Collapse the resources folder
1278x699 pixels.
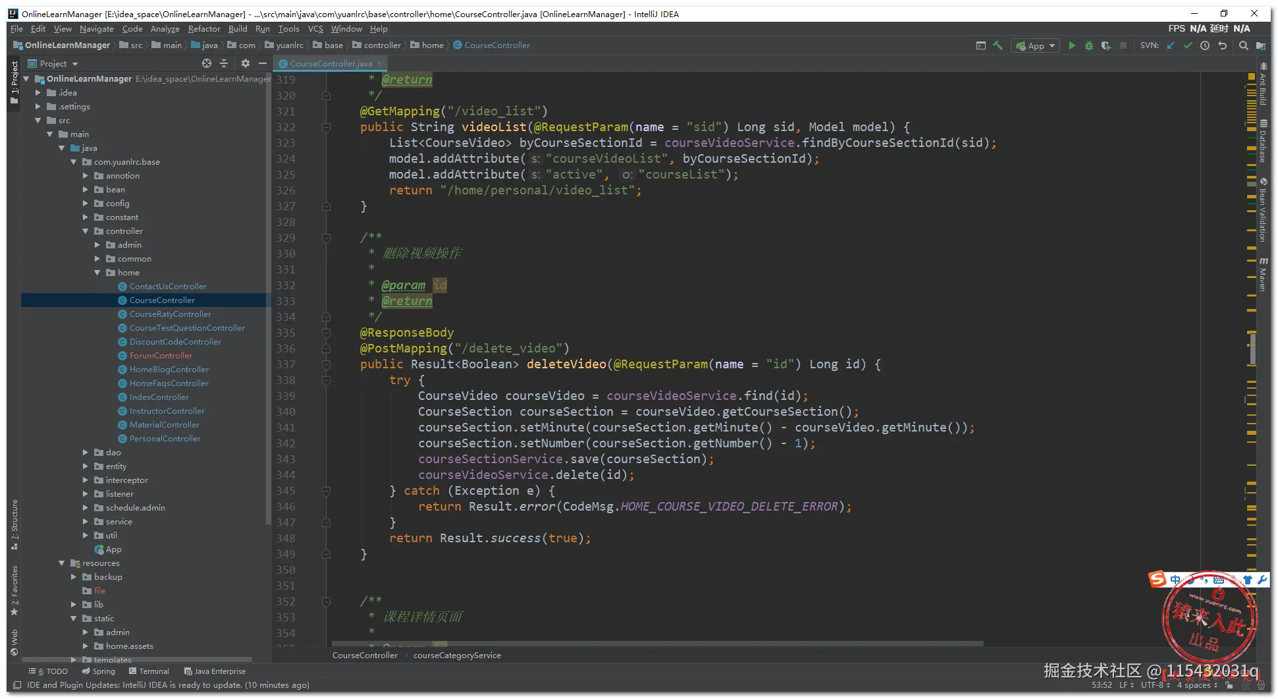click(62, 563)
